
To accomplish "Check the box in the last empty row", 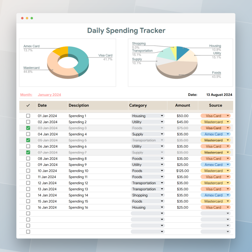I will [x=28, y=232].
